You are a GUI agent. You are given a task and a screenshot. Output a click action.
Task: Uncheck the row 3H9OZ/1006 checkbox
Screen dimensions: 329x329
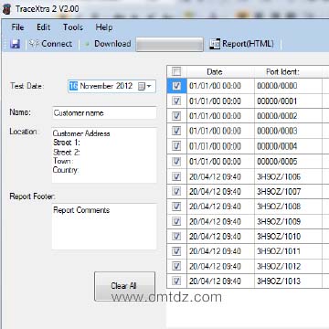pos(176,176)
